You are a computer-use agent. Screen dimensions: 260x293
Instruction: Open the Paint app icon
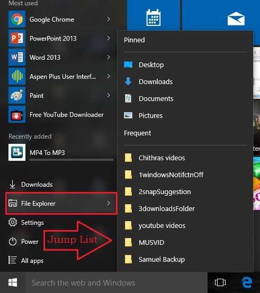point(17,95)
